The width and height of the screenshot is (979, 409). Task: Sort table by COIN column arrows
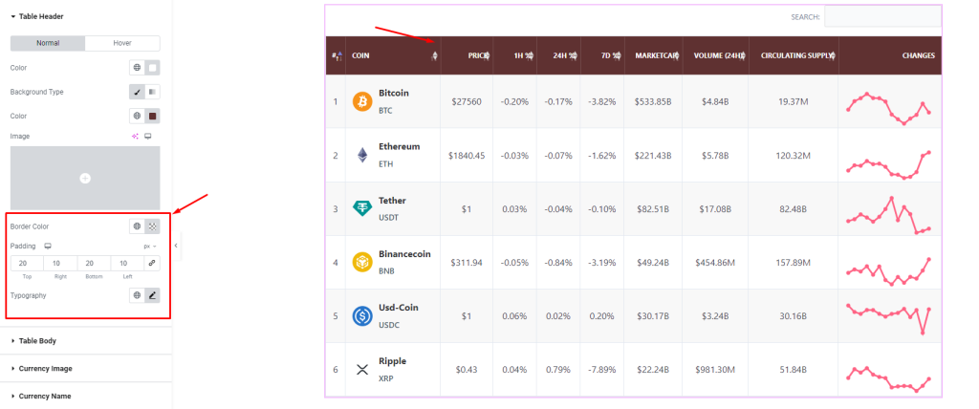[435, 55]
